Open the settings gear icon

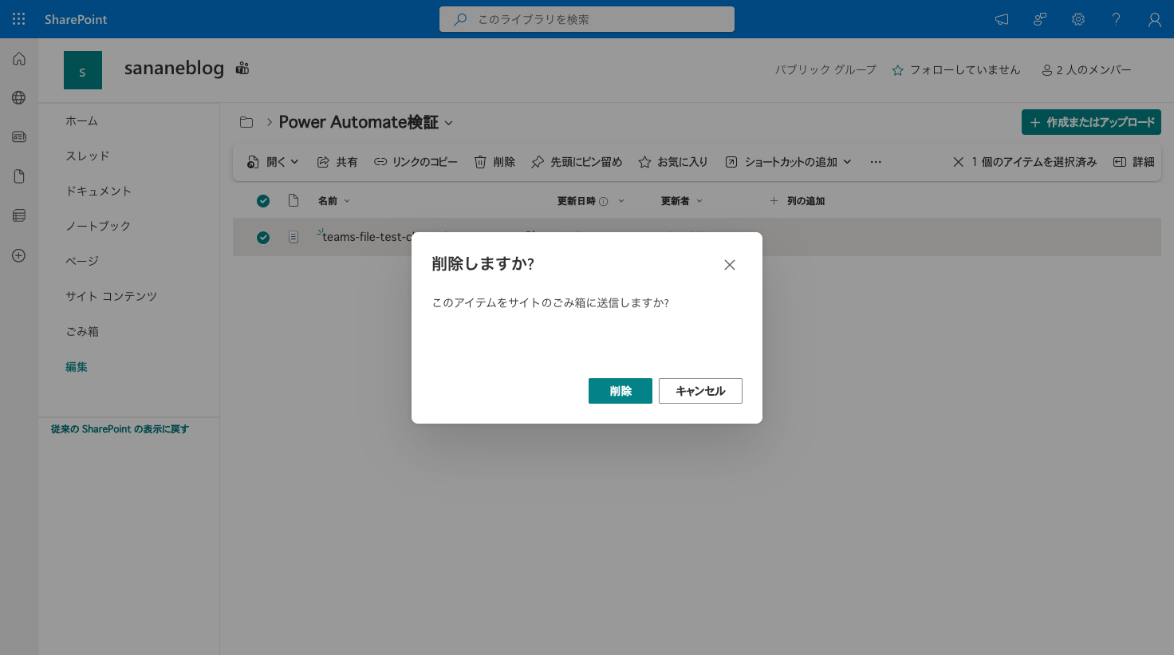pos(1078,19)
